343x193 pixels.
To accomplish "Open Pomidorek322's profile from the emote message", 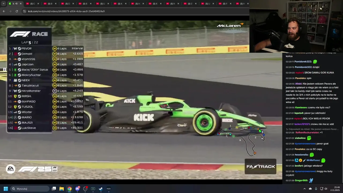I will point(303,62).
